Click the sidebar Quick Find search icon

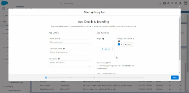[x=3, y=15]
